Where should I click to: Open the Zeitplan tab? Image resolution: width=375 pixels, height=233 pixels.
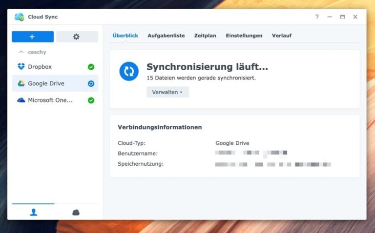point(205,36)
